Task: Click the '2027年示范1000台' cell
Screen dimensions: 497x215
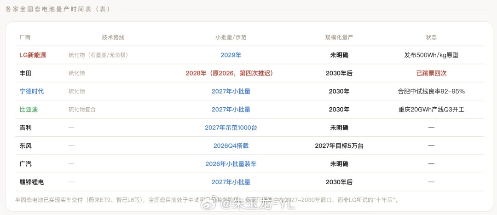Action: (231, 128)
